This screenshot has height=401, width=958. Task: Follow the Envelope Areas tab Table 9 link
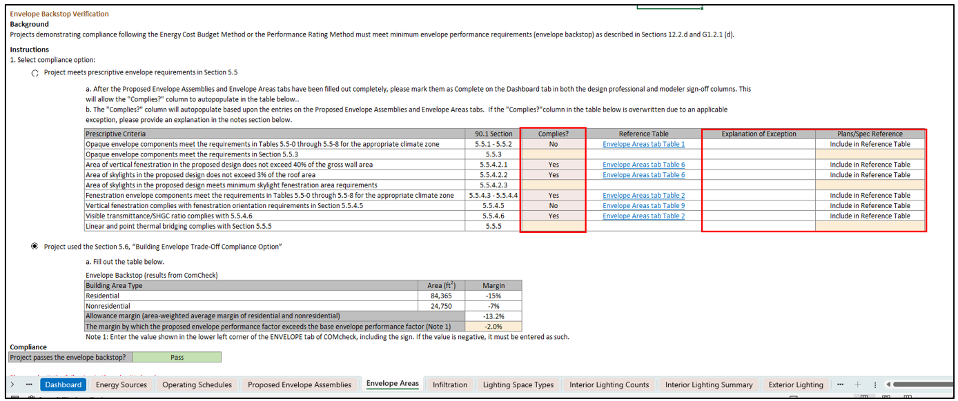(x=643, y=205)
